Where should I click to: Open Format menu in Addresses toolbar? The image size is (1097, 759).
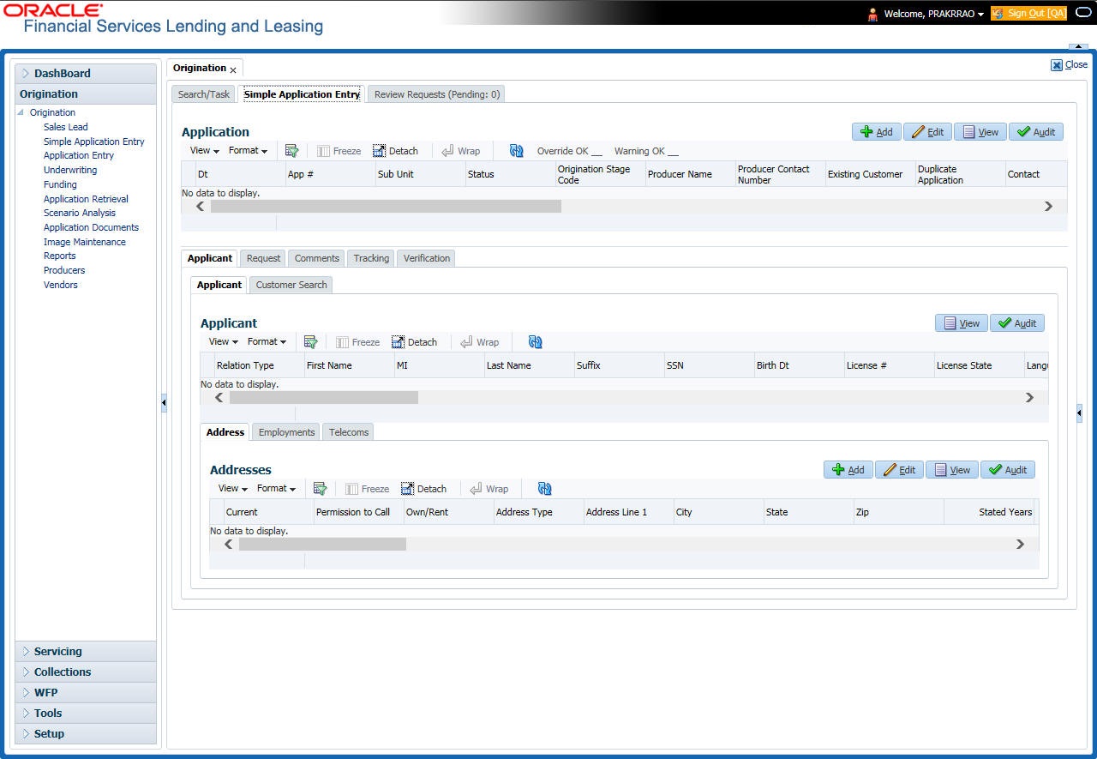coord(276,489)
